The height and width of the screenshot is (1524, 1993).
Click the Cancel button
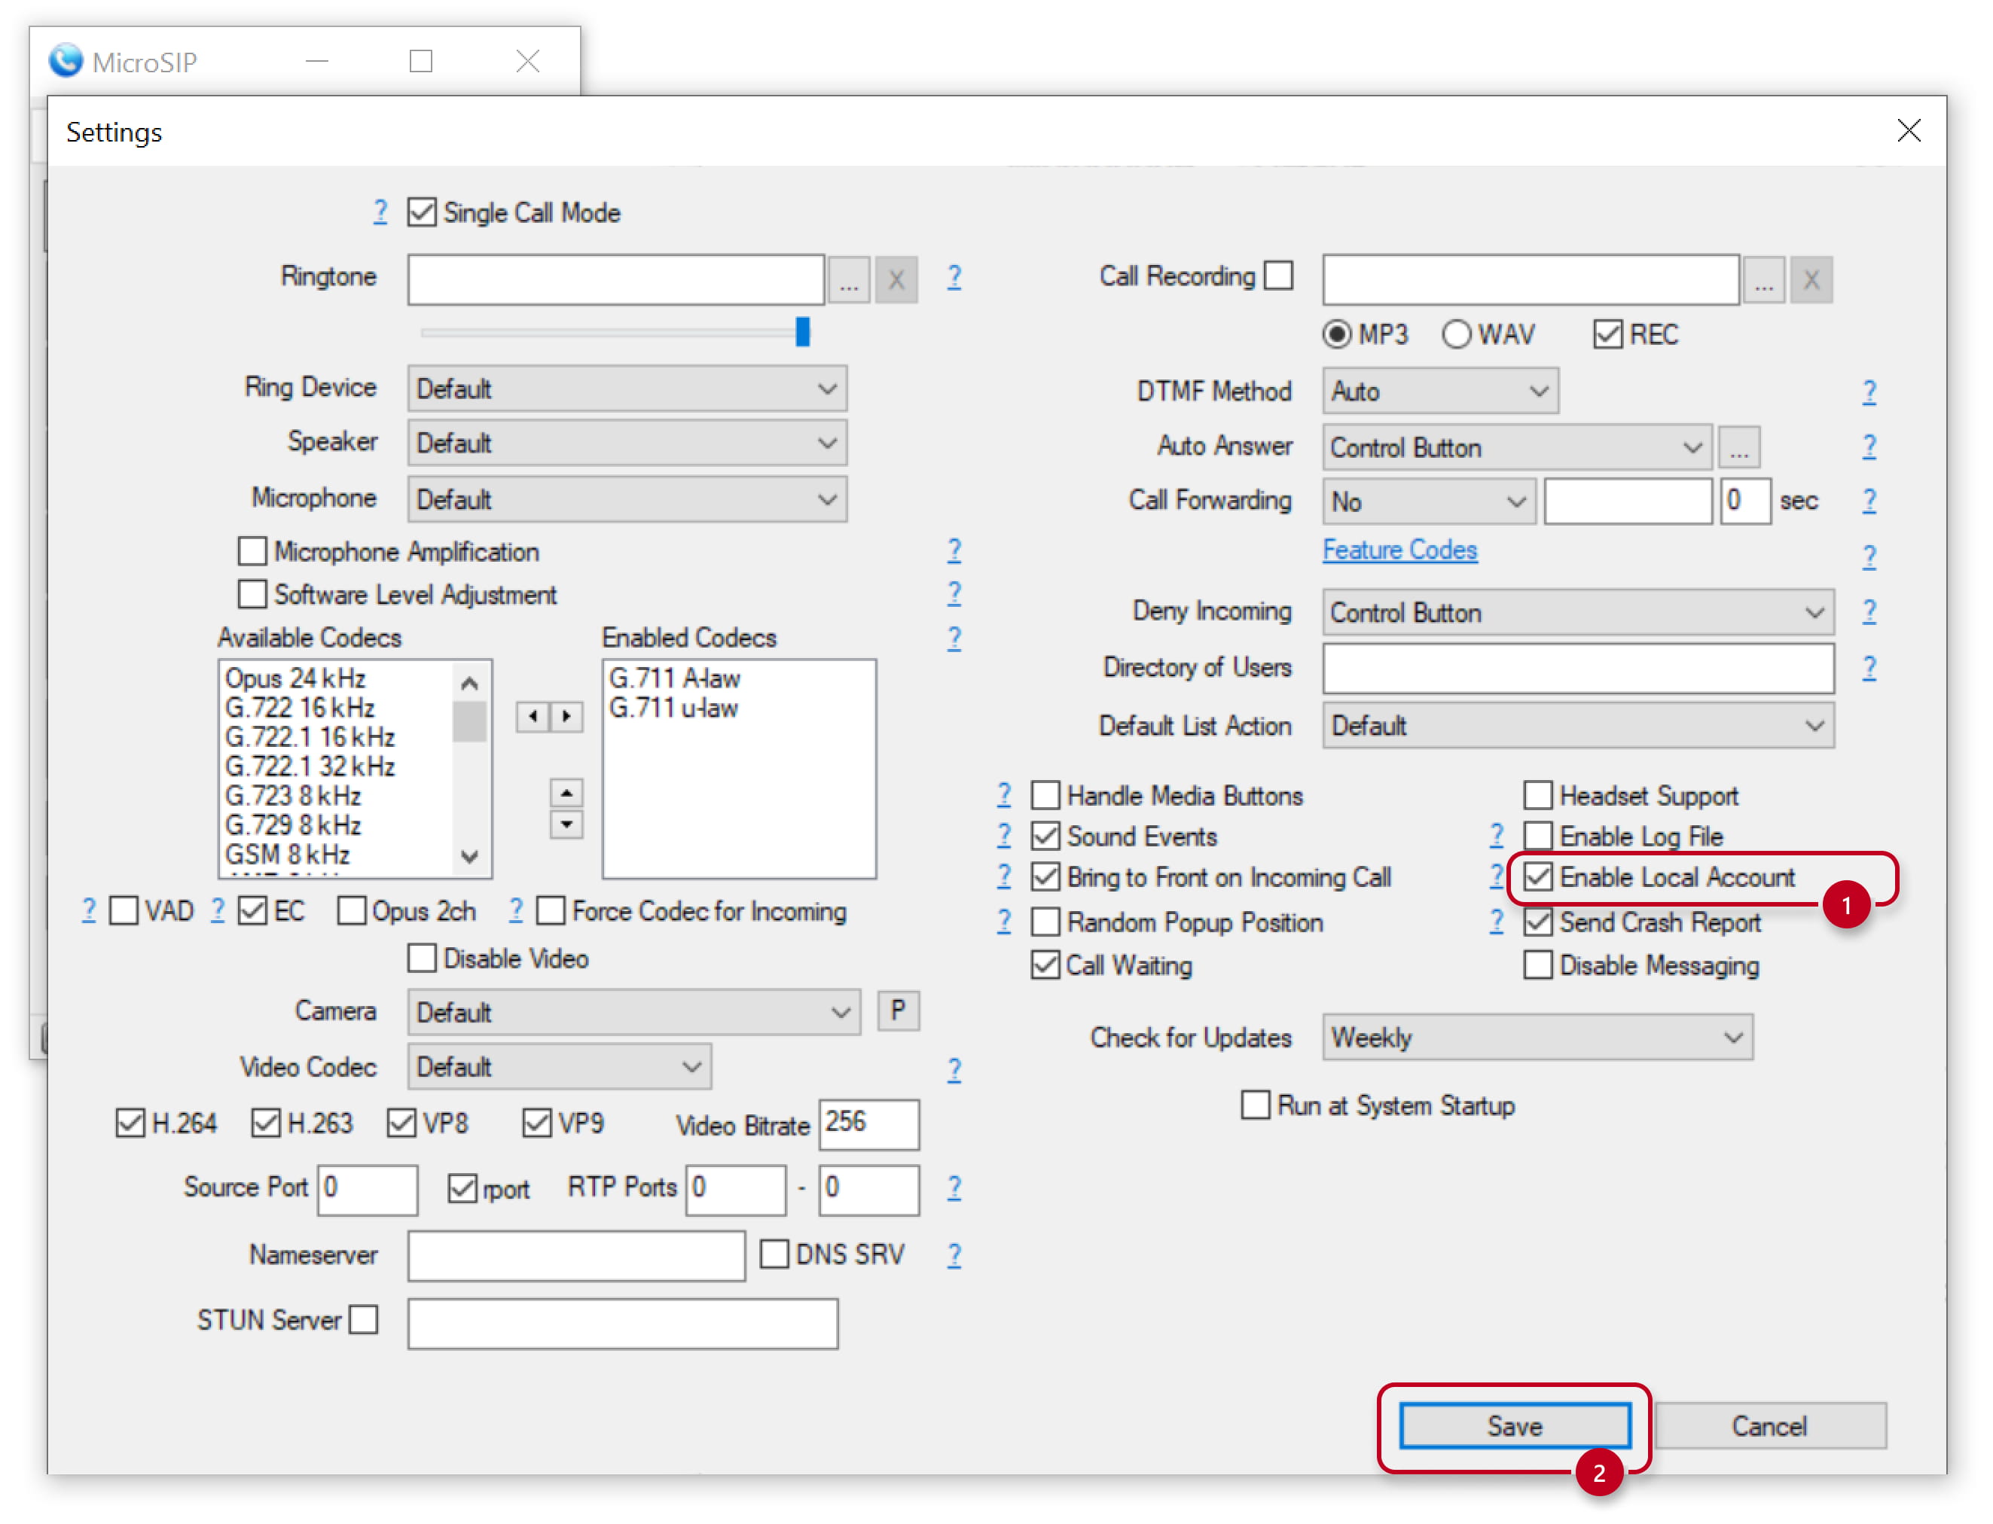coord(1770,1426)
